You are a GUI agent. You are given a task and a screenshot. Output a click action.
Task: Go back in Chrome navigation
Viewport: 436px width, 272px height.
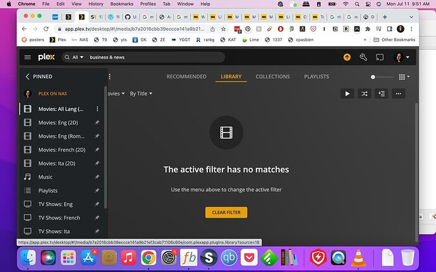click(24, 29)
